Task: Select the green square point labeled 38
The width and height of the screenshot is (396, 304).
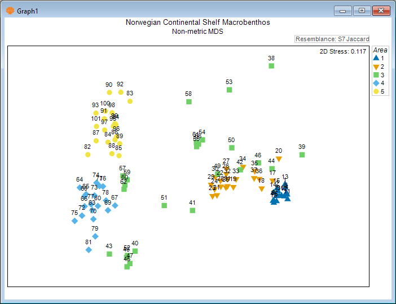Action: (271, 66)
